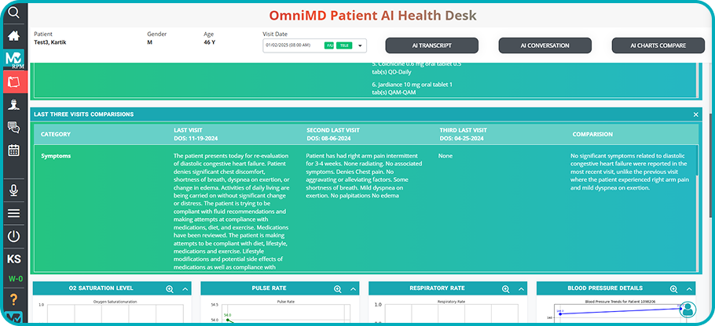
Task: Open the orange help question mark
Action: coord(14,299)
